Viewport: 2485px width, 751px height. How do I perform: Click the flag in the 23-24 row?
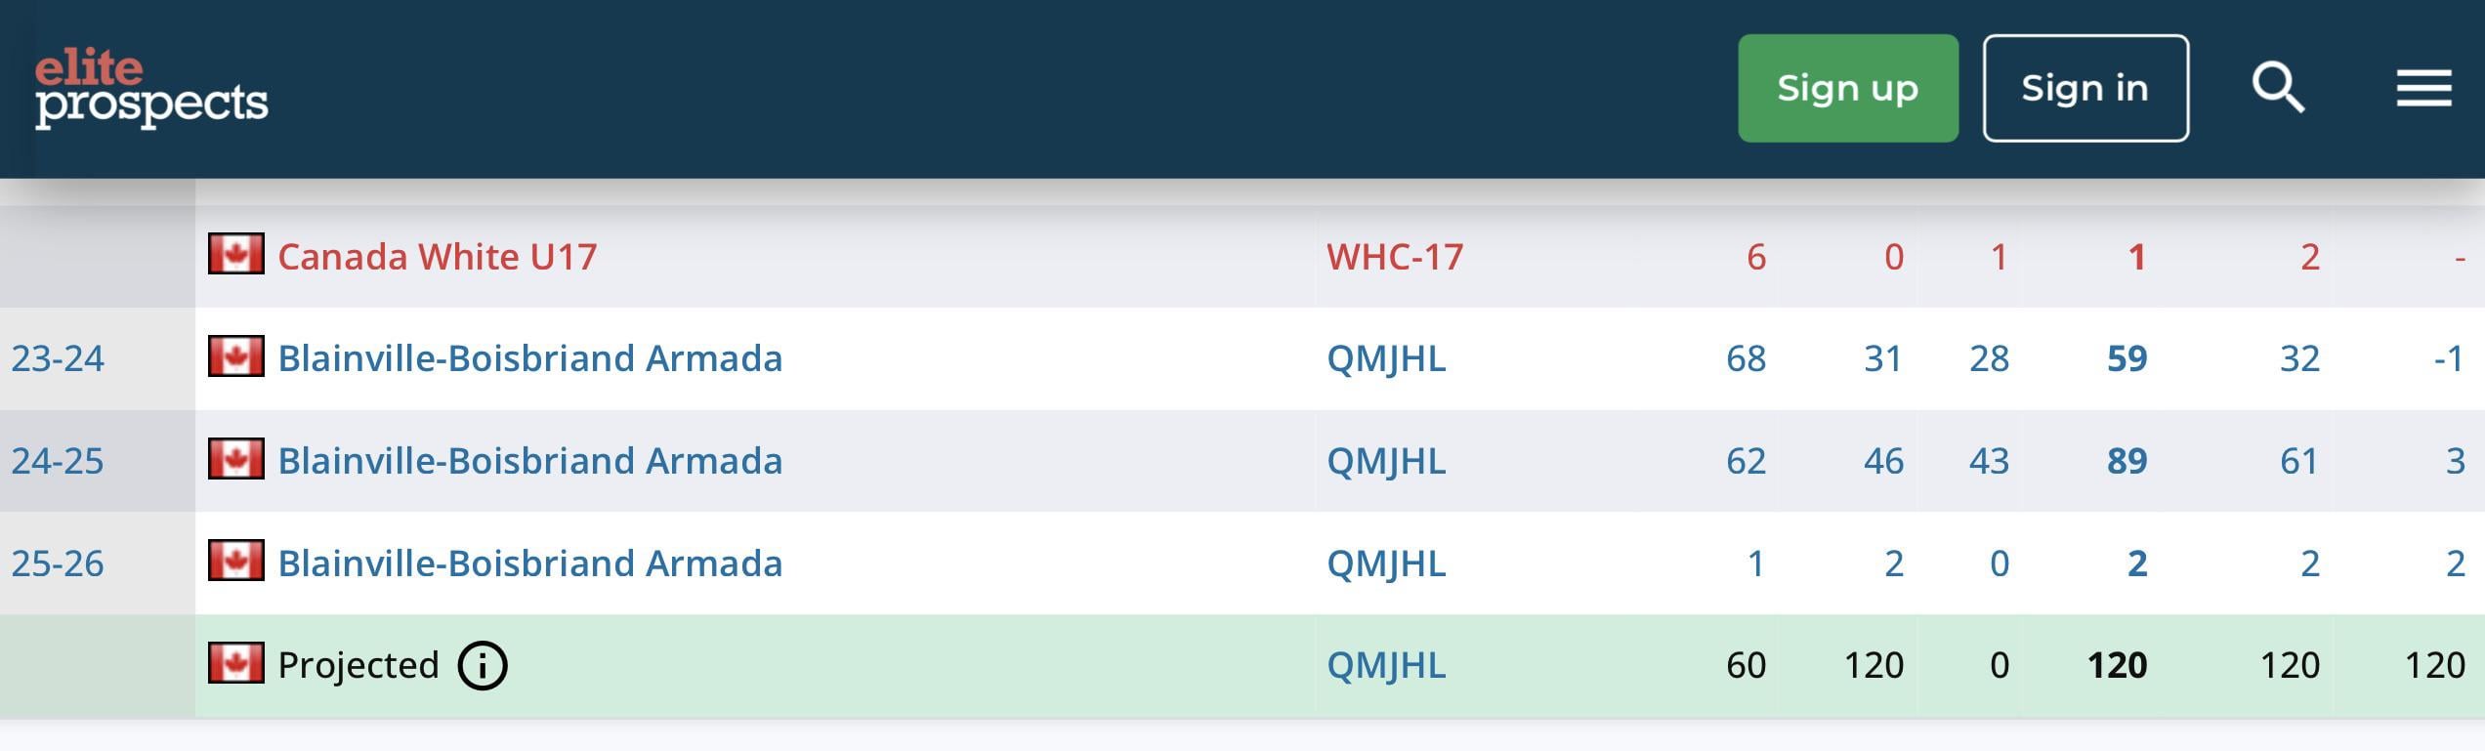point(235,356)
